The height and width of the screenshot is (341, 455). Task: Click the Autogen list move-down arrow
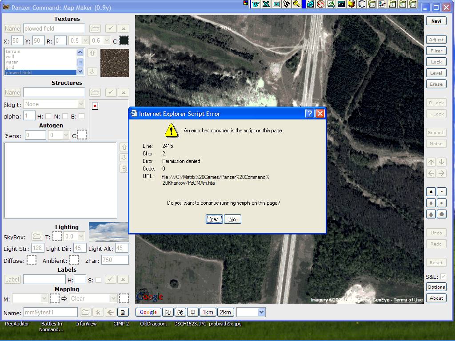pyautogui.click(x=124, y=158)
